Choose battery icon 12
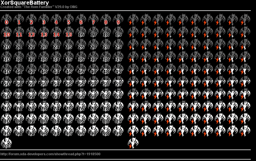Screen dimensions: 256x161 pyautogui.click(x=31, y=32)
